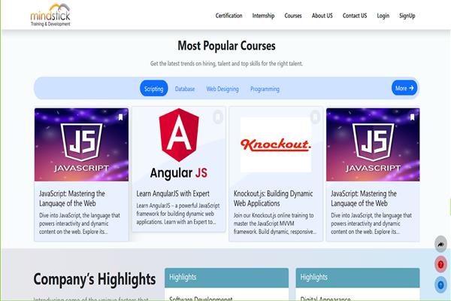Viewport: 451px width, 301px height.
Task: Click the Highlights header above Software Development
Action: click(x=226, y=278)
